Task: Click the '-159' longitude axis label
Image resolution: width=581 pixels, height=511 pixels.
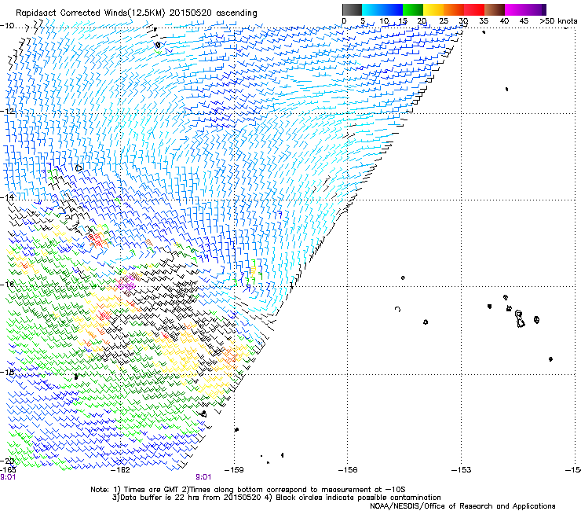Action: 234,470
